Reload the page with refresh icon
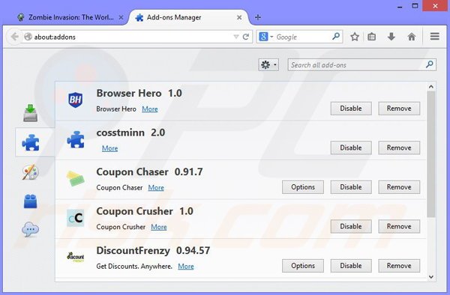The image size is (450, 295). click(246, 37)
